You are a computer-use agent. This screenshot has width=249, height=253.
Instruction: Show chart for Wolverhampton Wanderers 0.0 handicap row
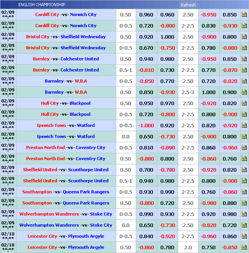[x=244, y=225]
